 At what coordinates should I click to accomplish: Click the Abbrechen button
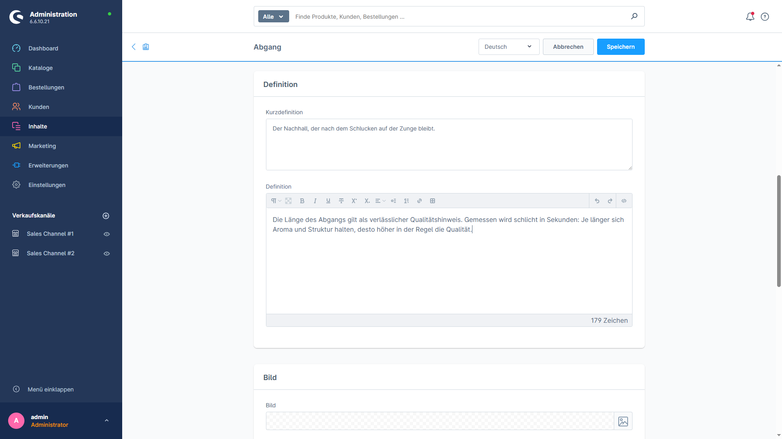(x=568, y=47)
